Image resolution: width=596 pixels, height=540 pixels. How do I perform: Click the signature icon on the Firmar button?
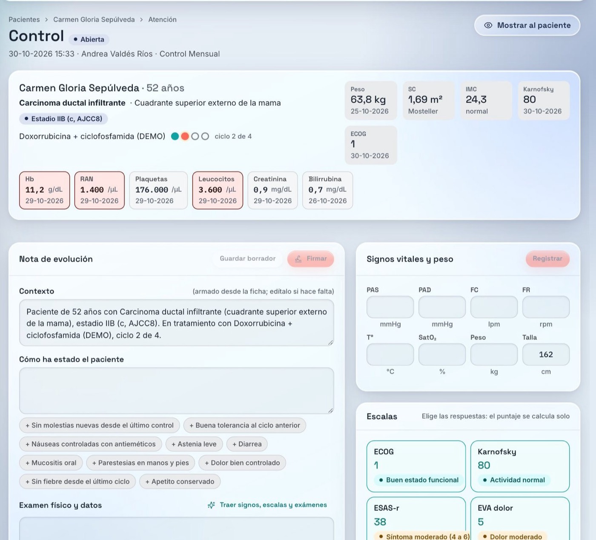298,259
